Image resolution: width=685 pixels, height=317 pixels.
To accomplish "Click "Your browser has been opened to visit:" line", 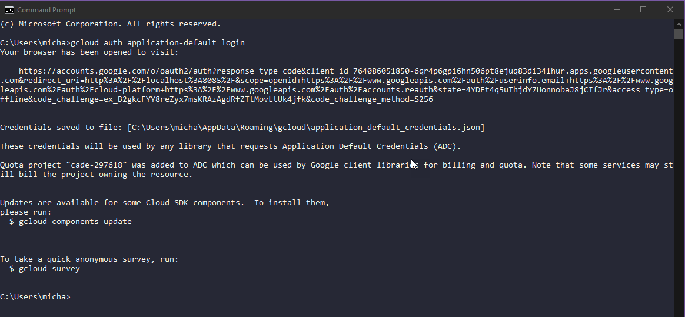I will click(89, 52).
